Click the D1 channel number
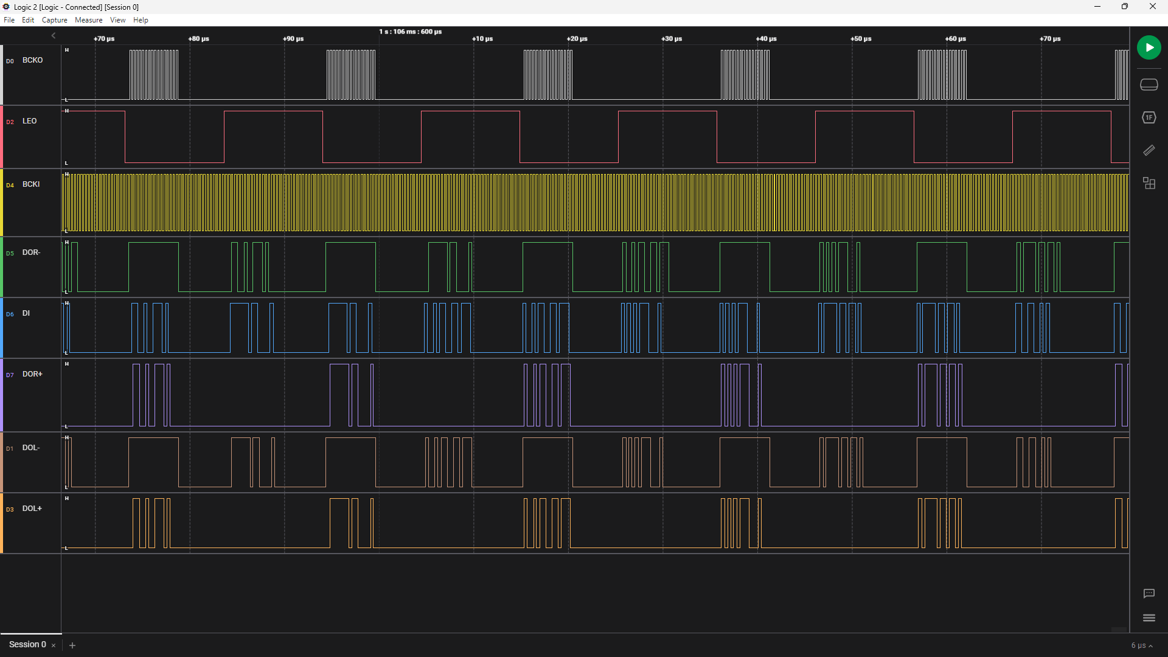The image size is (1168, 657). click(x=10, y=448)
